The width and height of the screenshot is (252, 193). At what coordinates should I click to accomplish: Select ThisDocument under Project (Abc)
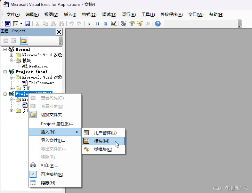(41, 83)
